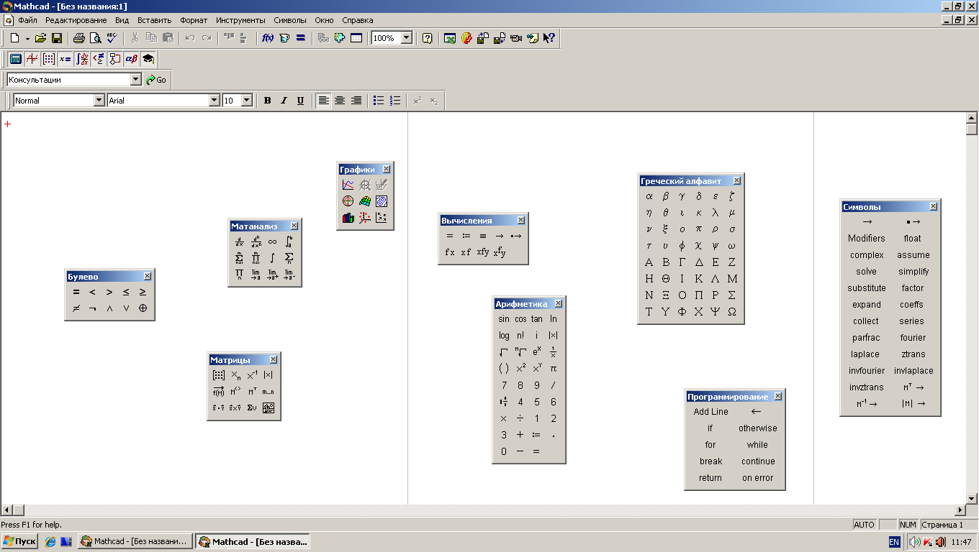Insert polar plot from Графики palette
This screenshot has width=979, height=552.
(x=348, y=201)
